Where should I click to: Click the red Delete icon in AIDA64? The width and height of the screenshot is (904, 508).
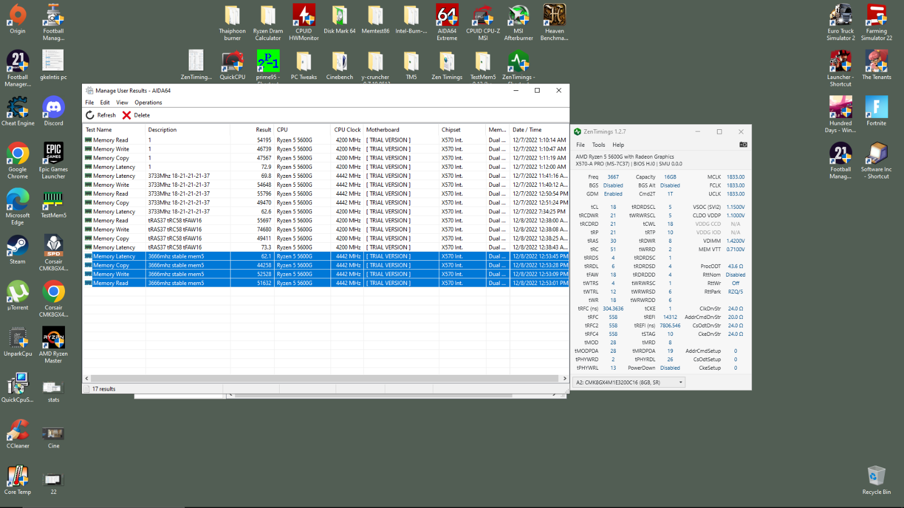click(x=127, y=115)
